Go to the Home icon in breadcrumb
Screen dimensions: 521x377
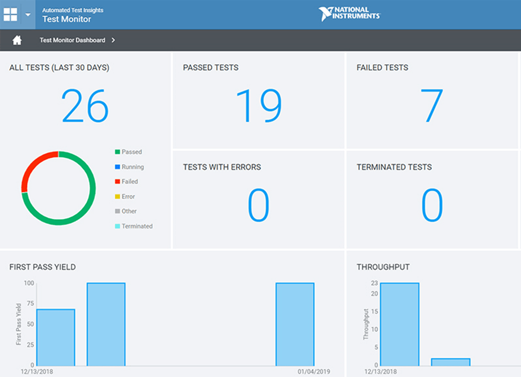pyautogui.click(x=17, y=40)
